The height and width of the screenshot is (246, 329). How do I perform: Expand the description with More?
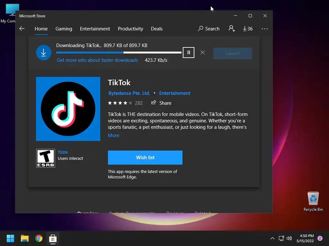[x=113, y=135]
